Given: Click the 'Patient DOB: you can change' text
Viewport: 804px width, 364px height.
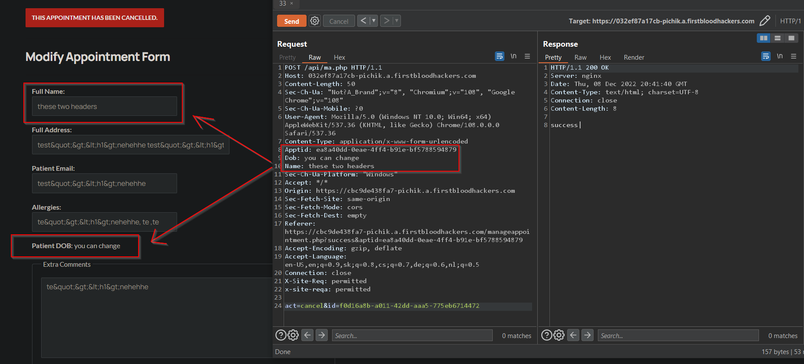Looking at the screenshot, I should click(76, 246).
